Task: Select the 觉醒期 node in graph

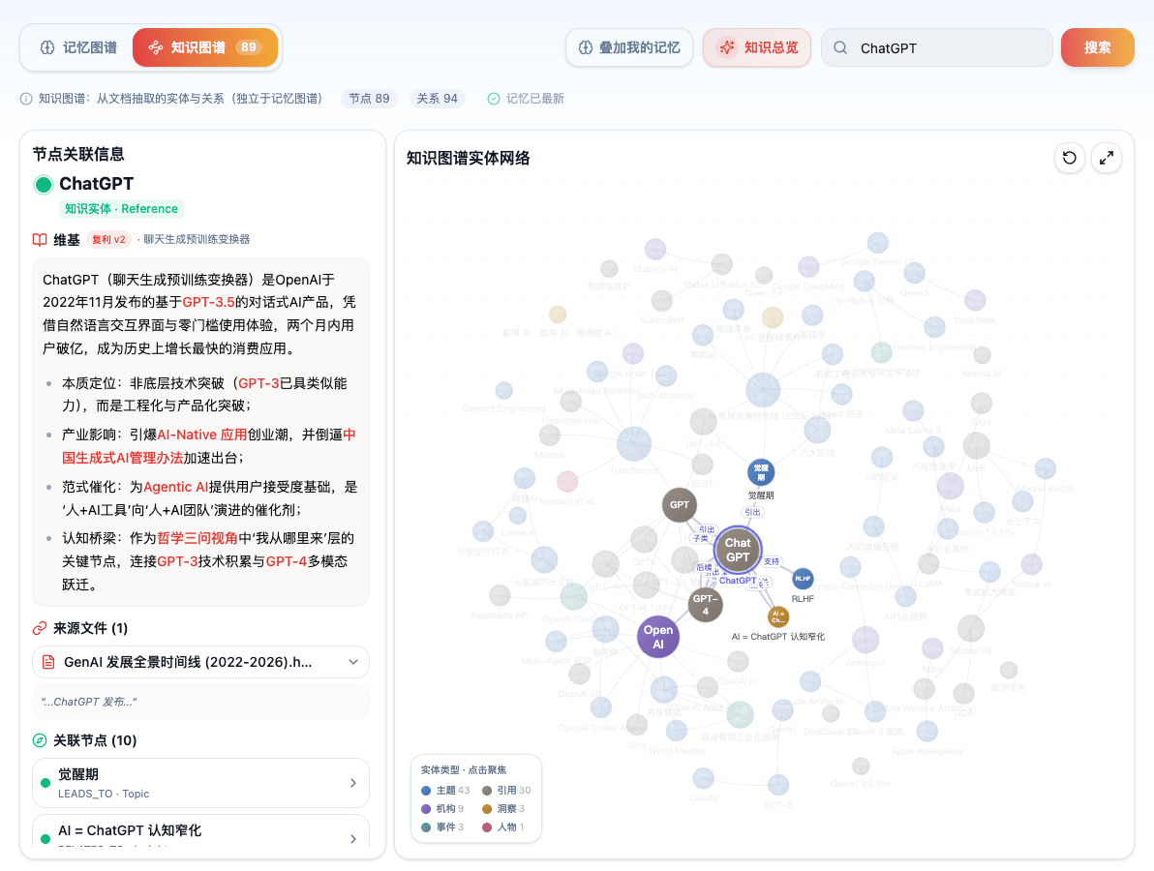Action: 761,472
